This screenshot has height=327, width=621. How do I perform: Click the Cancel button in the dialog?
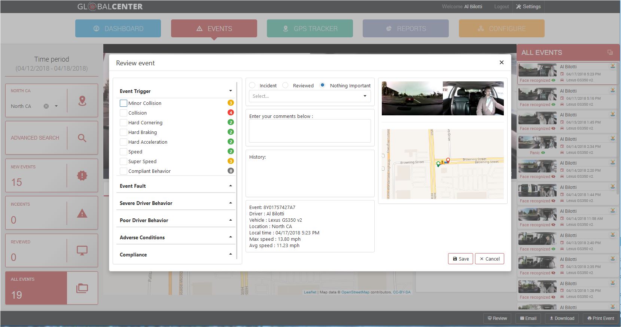490,259
